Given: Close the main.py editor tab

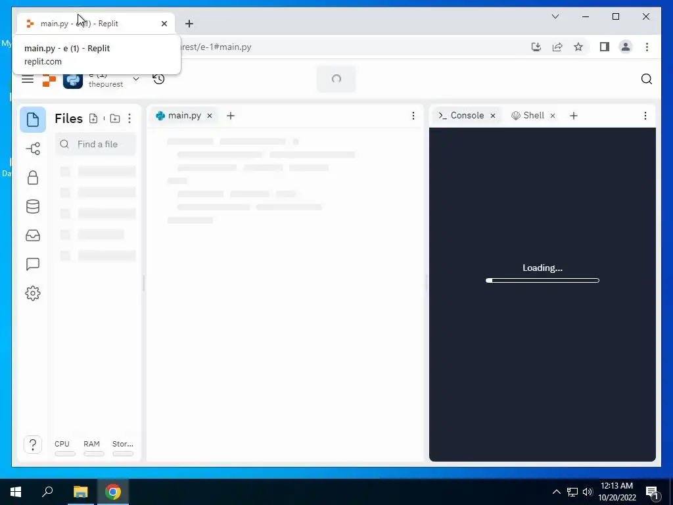Looking at the screenshot, I should click(210, 116).
